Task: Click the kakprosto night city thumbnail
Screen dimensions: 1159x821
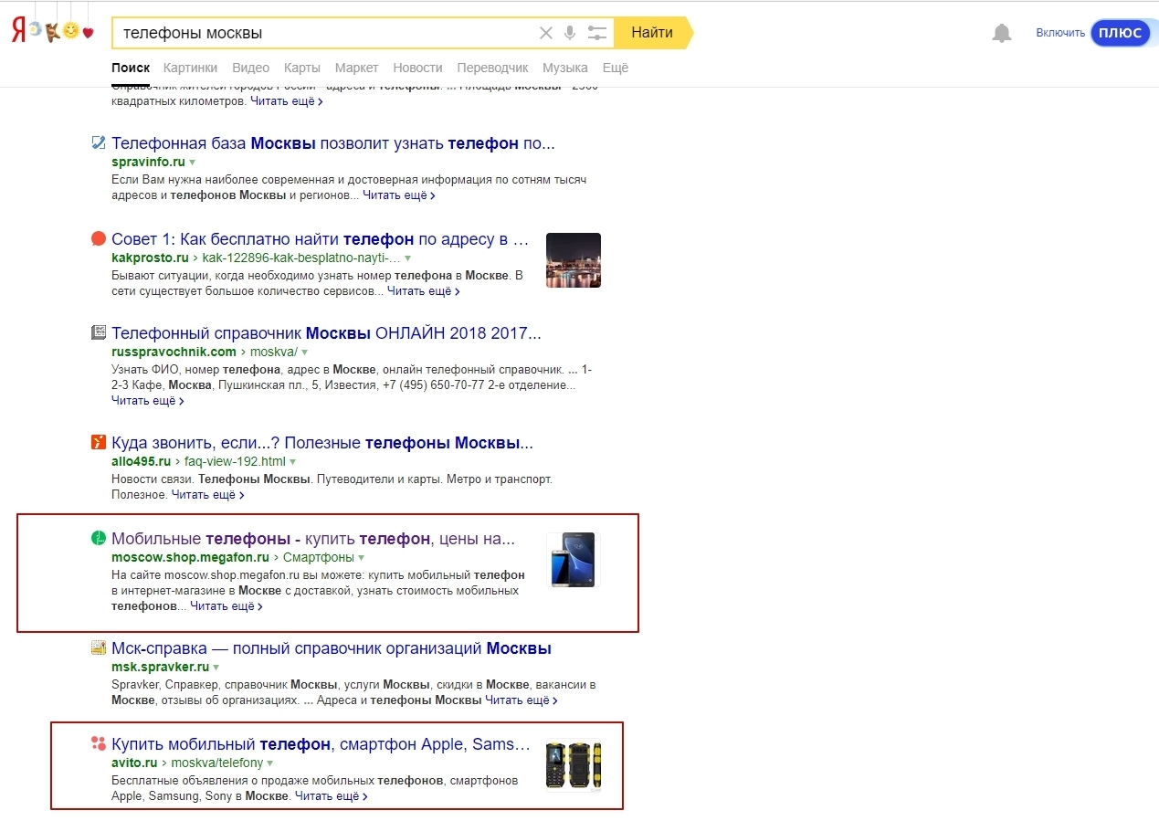Action: (x=574, y=260)
